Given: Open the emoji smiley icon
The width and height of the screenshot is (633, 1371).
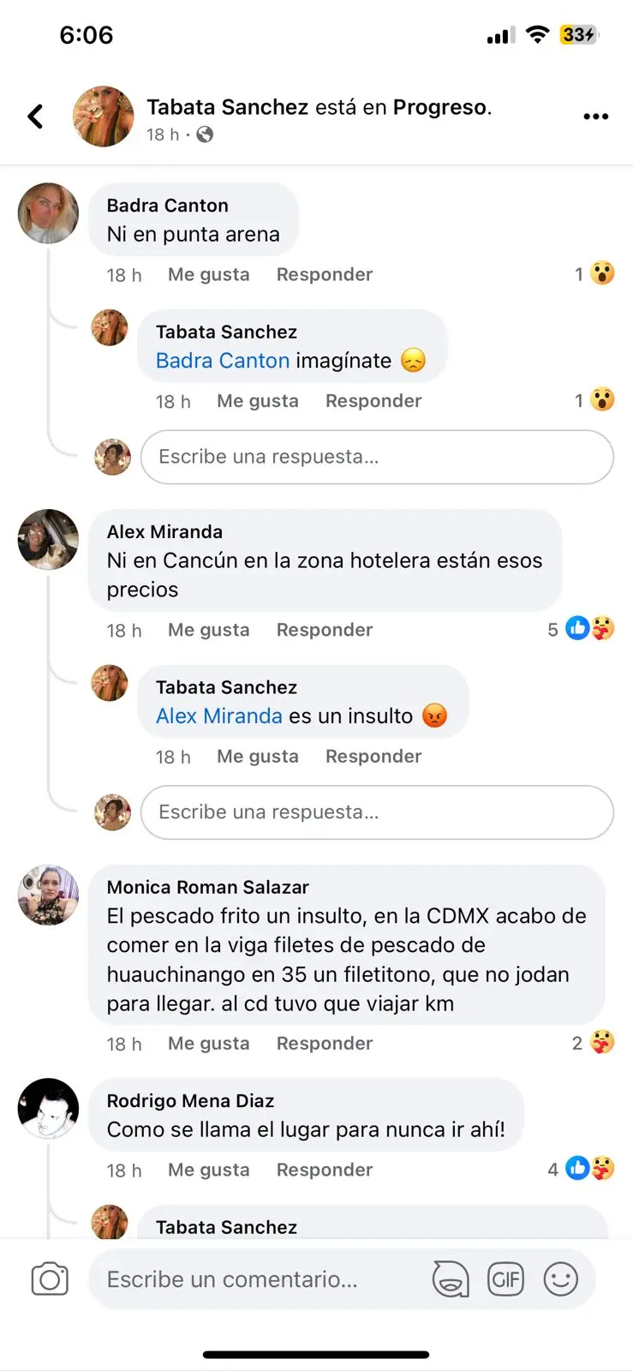Looking at the screenshot, I should tap(561, 1278).
